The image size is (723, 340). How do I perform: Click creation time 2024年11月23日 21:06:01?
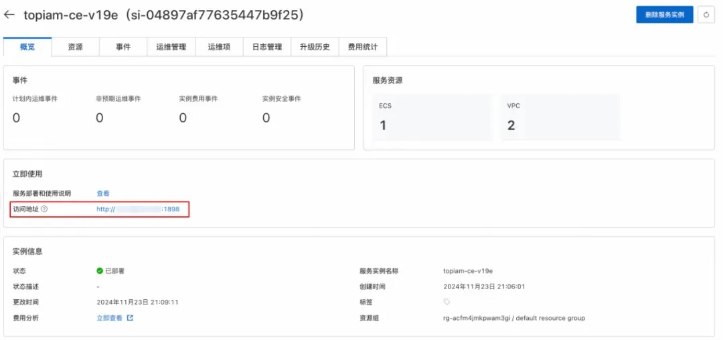484,286
